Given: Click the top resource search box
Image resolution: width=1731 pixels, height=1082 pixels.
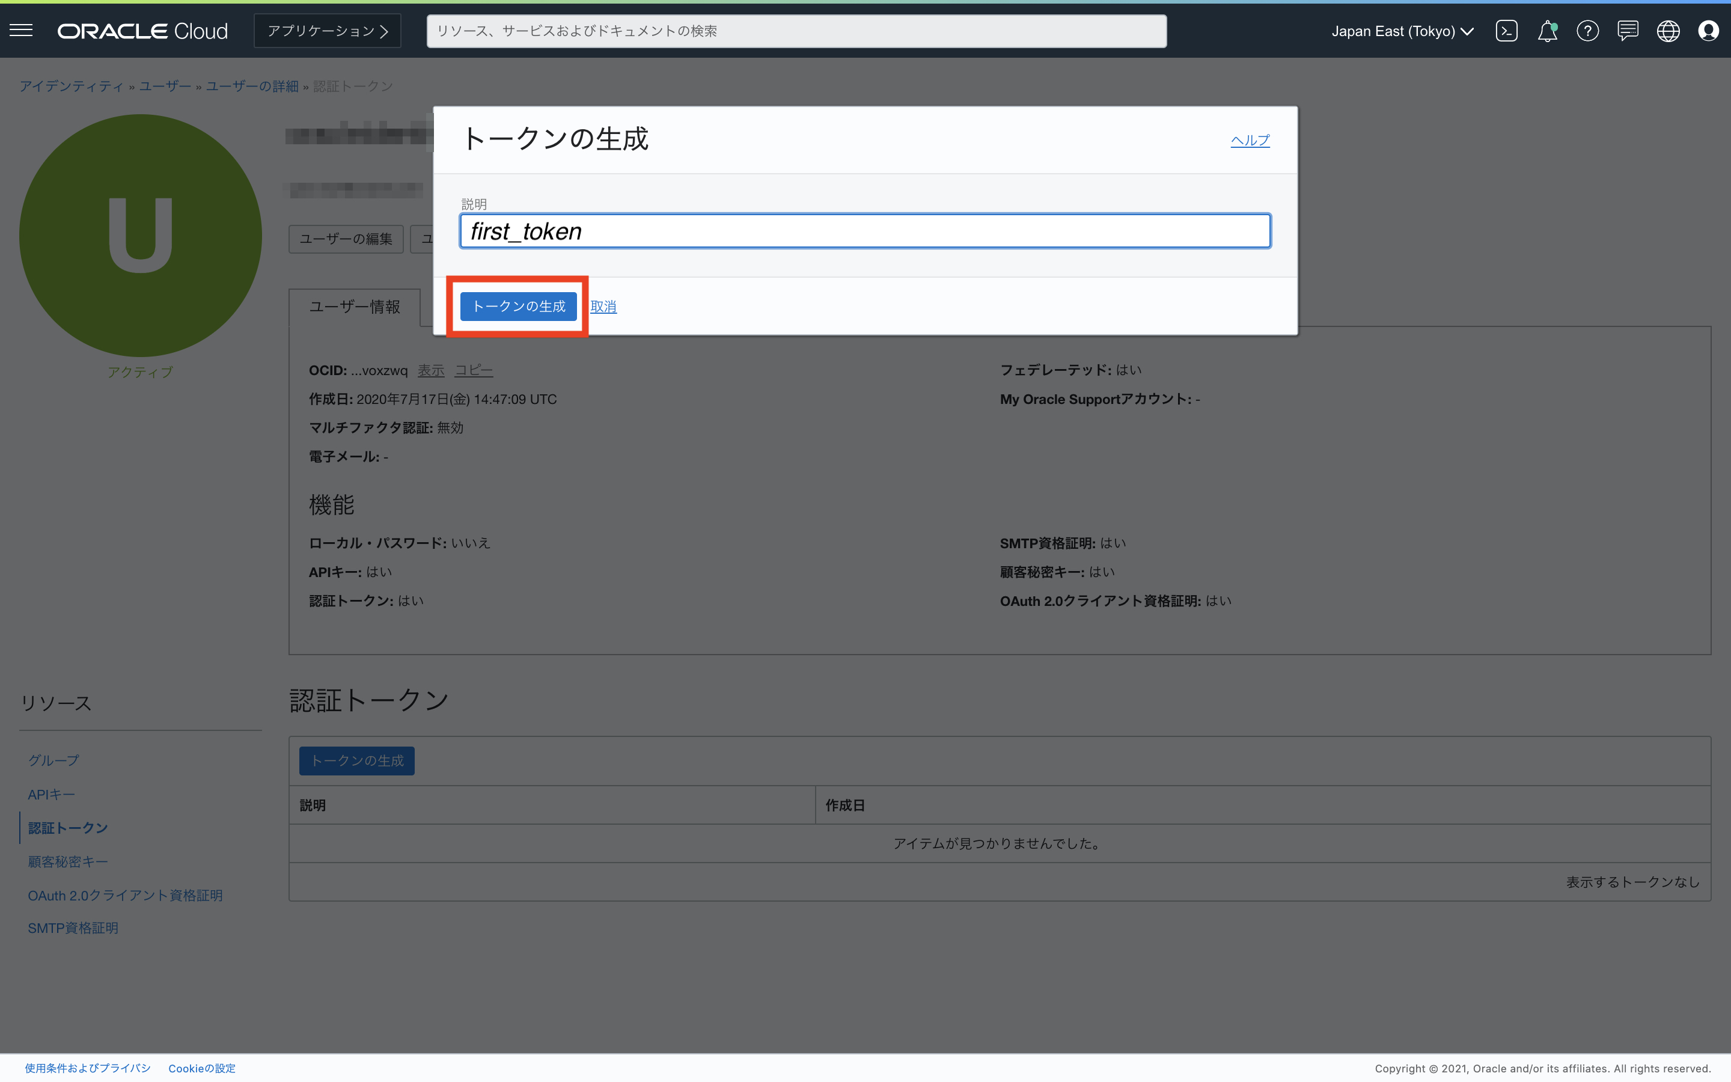Looking at the screenshot, I should point(796,31).
